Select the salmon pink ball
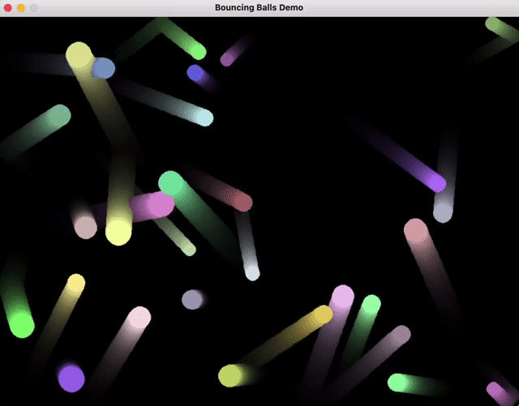 (x=415, y=229)
